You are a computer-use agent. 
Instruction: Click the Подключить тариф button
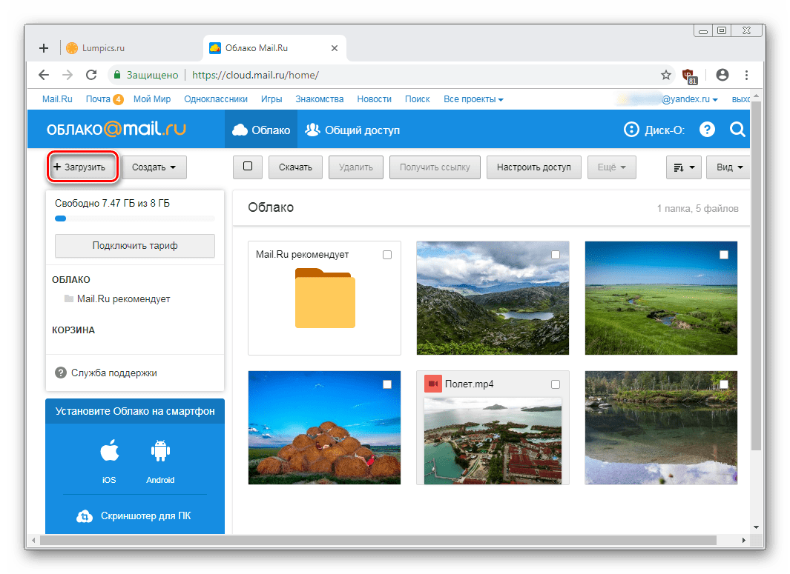[x=135, y=245]
